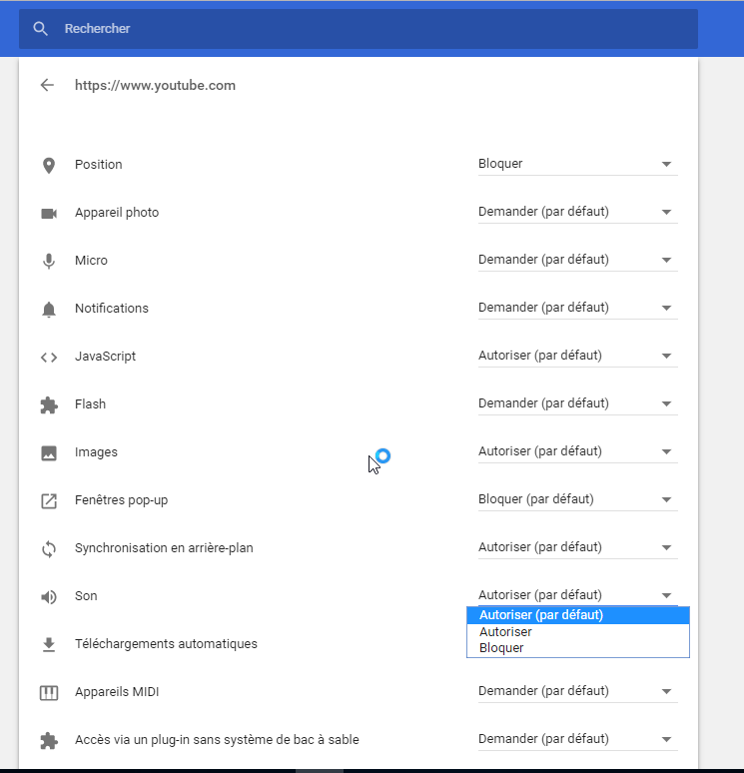Open the Images permission dropdown

(x=577, y=451)
